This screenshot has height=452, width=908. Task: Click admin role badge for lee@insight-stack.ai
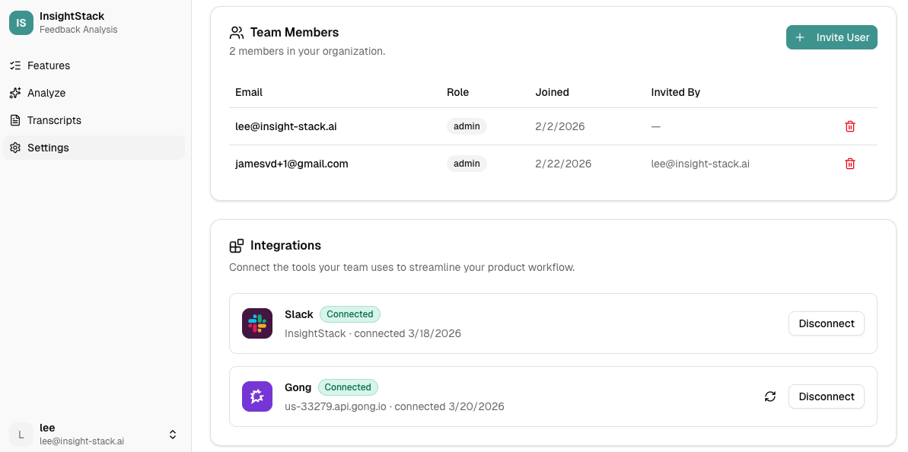[x=467, y=126]
